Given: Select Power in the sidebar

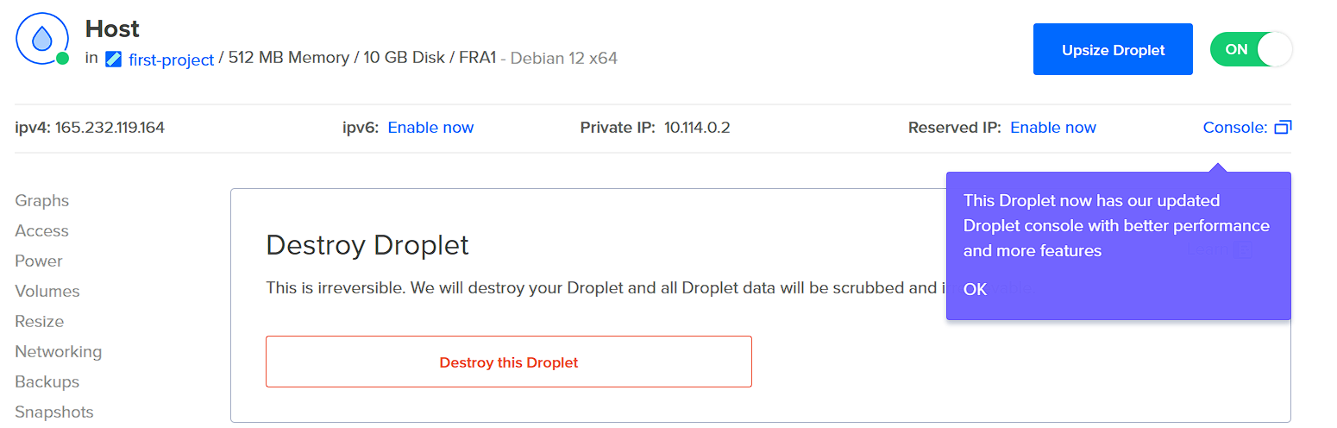Looking at the screenshot, I should (39, 261).
